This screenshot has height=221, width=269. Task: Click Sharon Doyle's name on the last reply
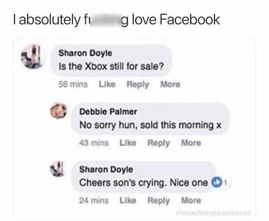(x=106, y=170)
